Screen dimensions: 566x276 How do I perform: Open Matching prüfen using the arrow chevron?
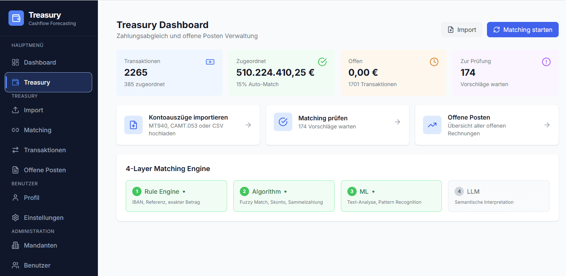[x=398, y=122]
